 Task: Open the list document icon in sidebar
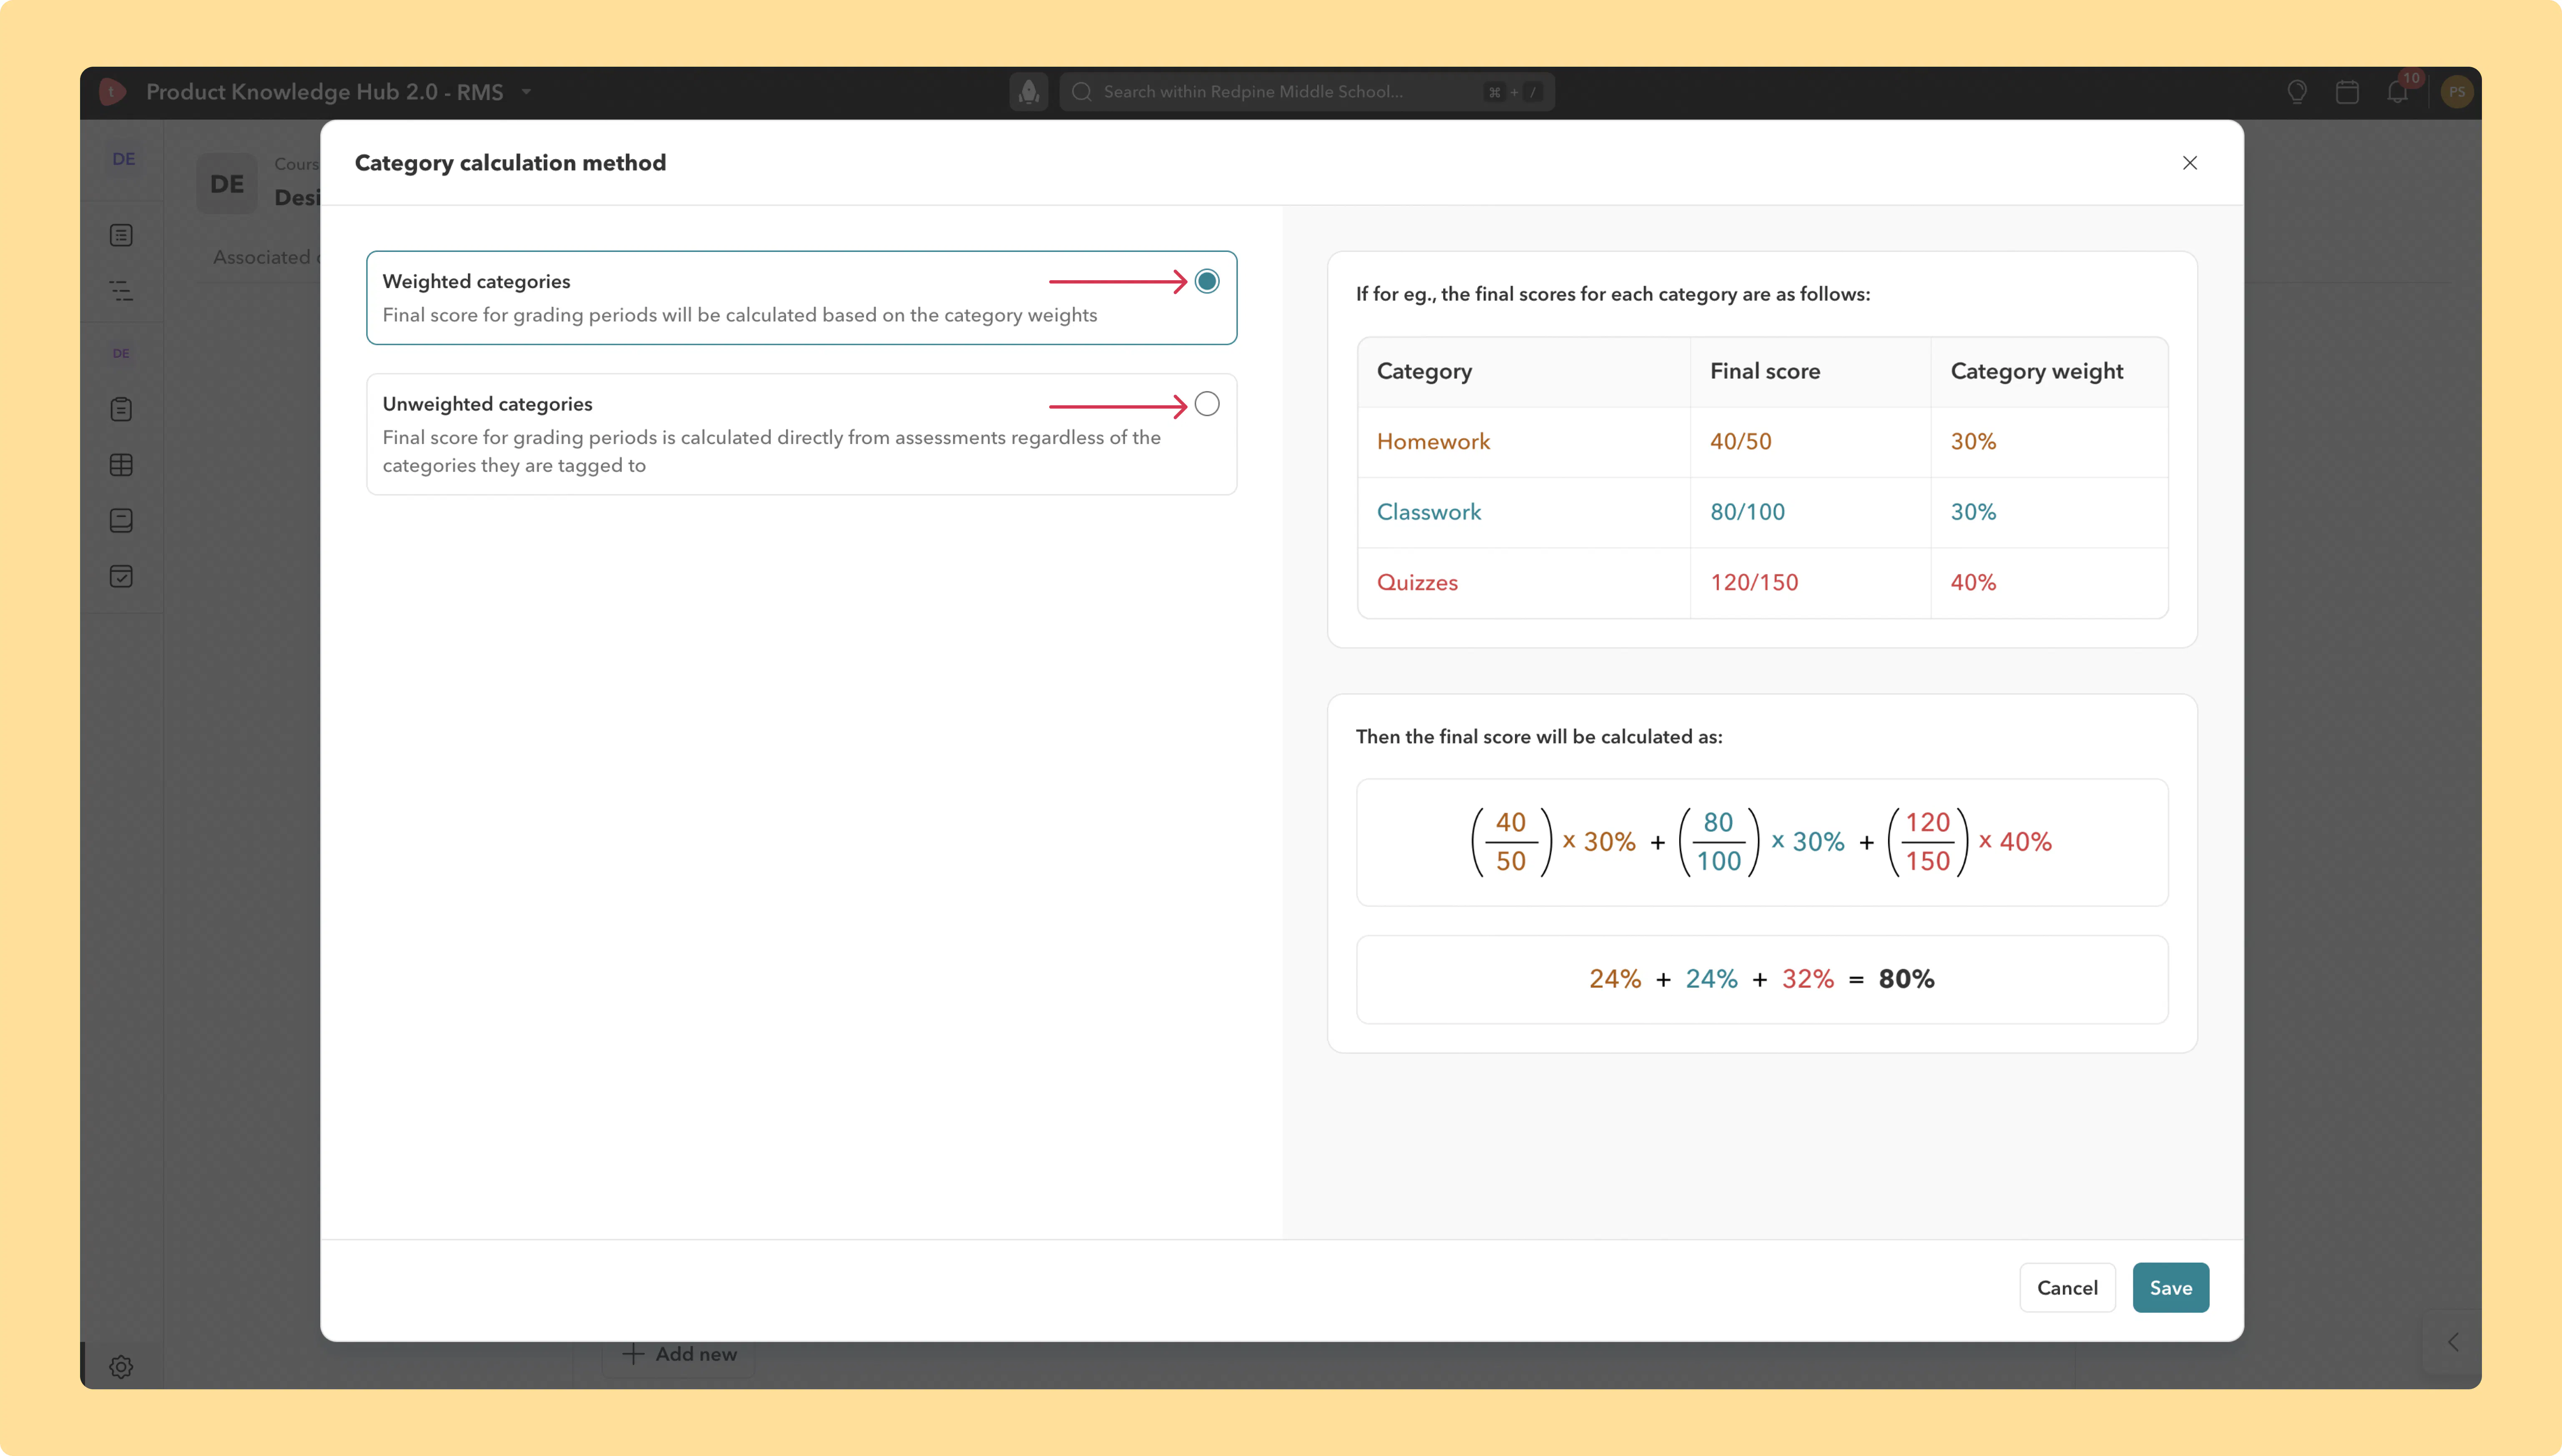point(121,235)
